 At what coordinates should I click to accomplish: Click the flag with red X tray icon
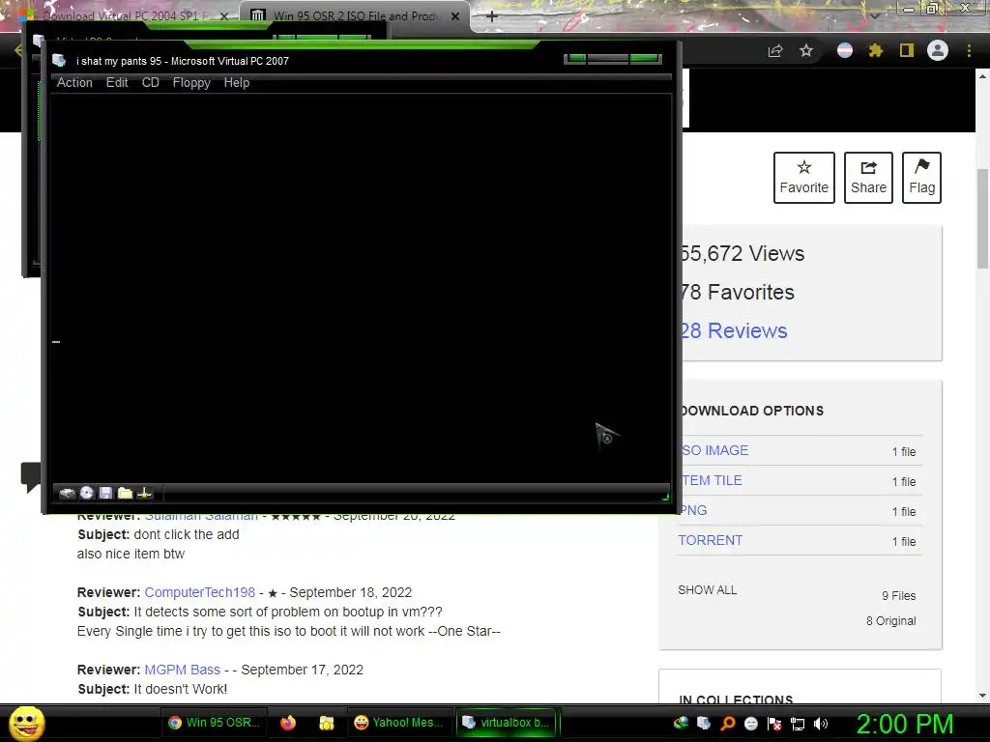pos(774,723)
